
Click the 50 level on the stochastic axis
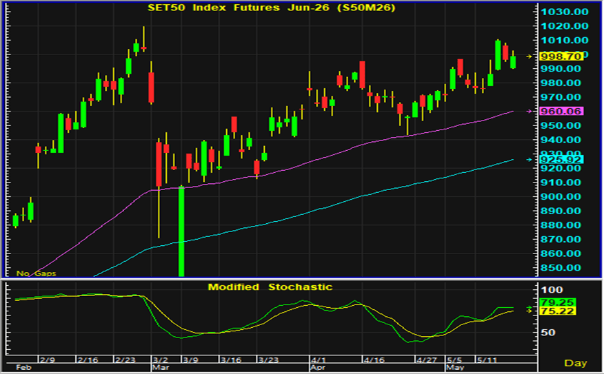548,333
